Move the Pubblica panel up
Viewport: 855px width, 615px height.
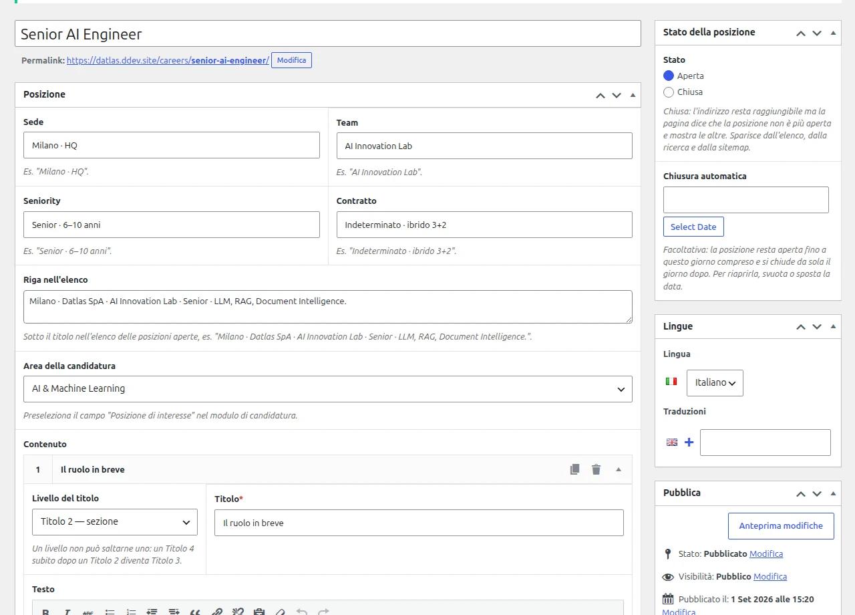pyautogui.click(x=800, y=493)
